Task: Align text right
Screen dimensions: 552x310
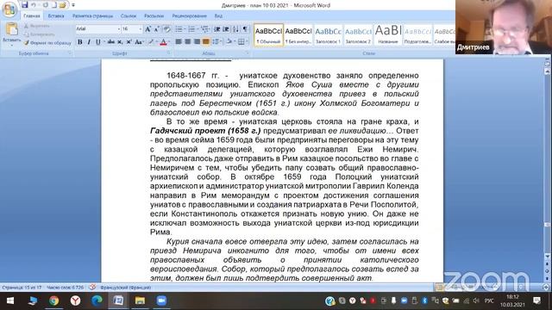Action: pyautogui.click(x=197, y=42)
